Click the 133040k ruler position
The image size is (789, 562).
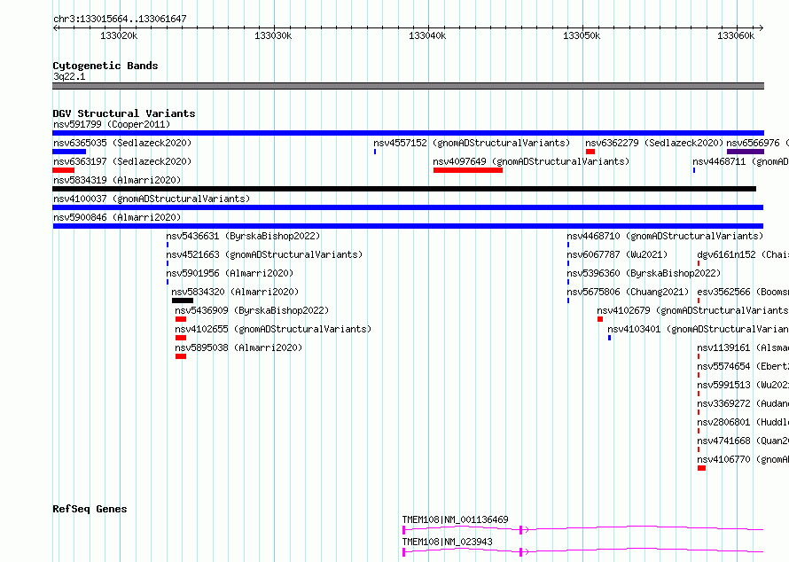coord(427,35)
